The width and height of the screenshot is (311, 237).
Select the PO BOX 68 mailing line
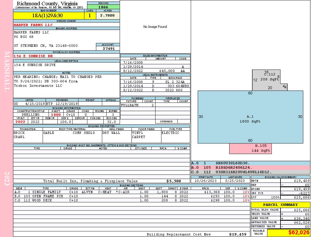24,37
